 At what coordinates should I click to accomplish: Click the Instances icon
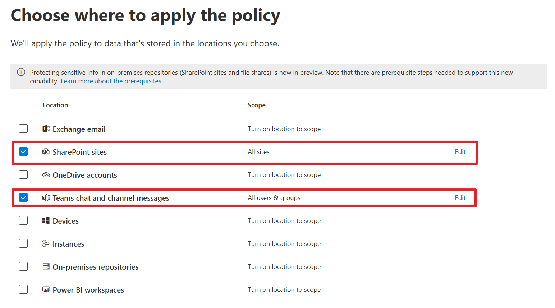pos(46,243)
